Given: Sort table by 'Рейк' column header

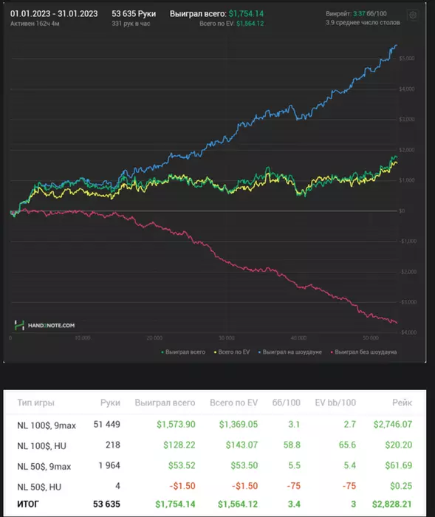Looking at the screenshot, I should coord(402,403).
